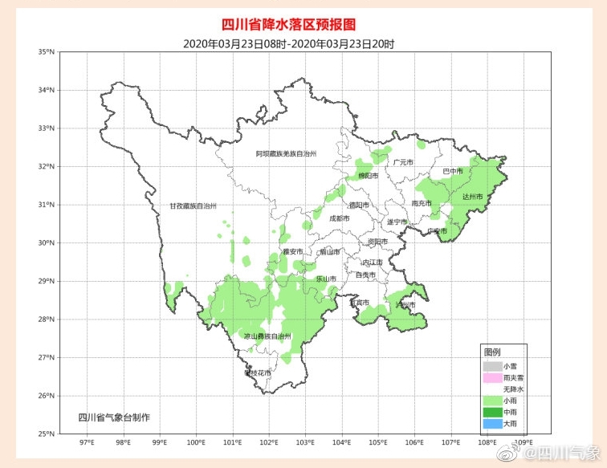Click the 图例 legend heading
This screenshot has height=468, width=607.
pos(491,352)
